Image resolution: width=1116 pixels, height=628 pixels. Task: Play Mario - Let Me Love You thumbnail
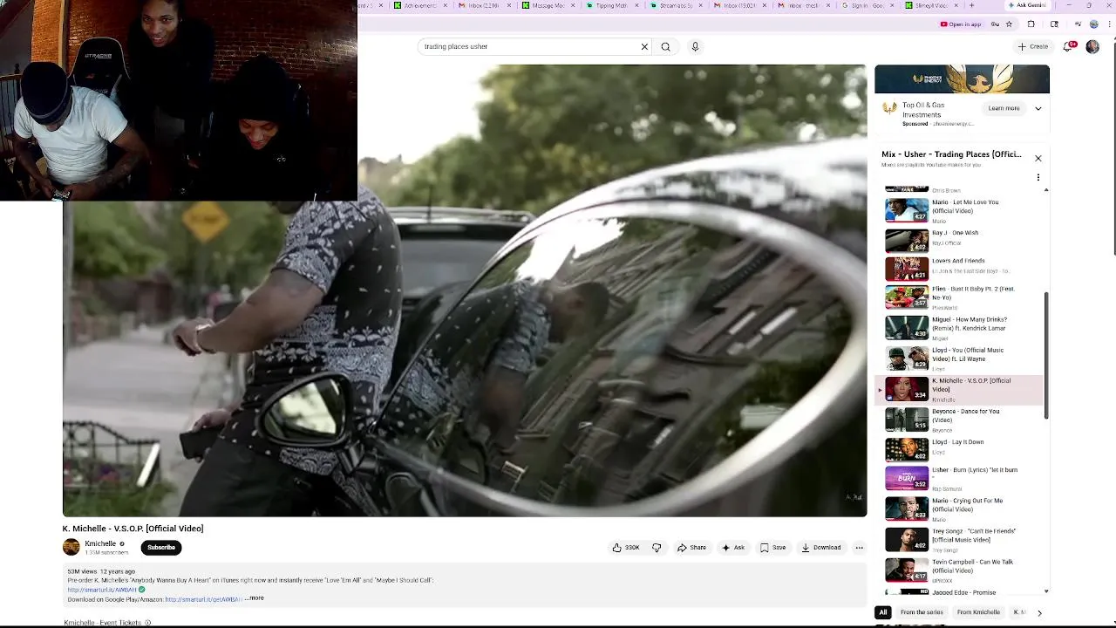pyautogui.click(x=907, y=210)
